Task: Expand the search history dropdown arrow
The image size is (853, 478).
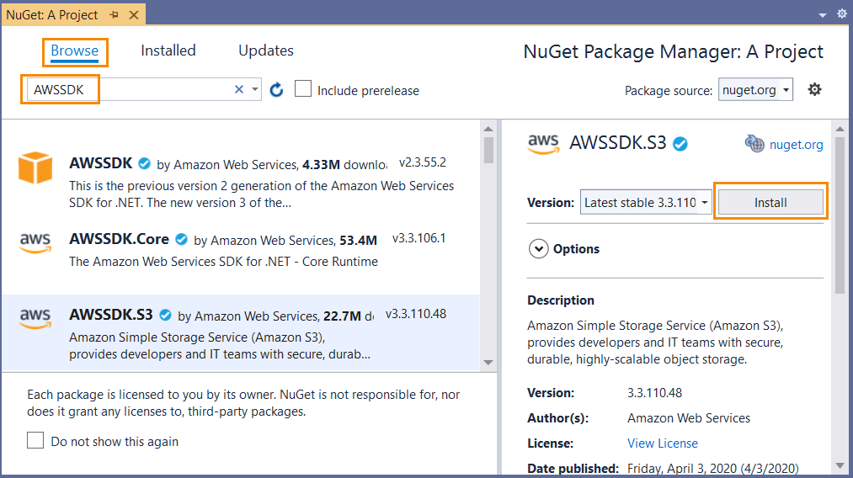Action: (x=254, y=90)
